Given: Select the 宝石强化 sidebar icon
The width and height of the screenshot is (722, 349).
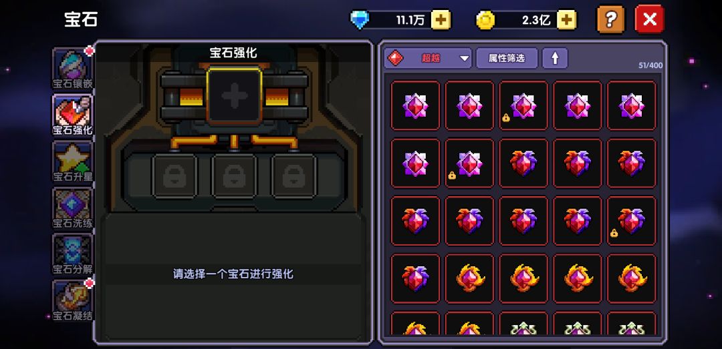Looking at the screenshot, I should [x=73, y=115].
